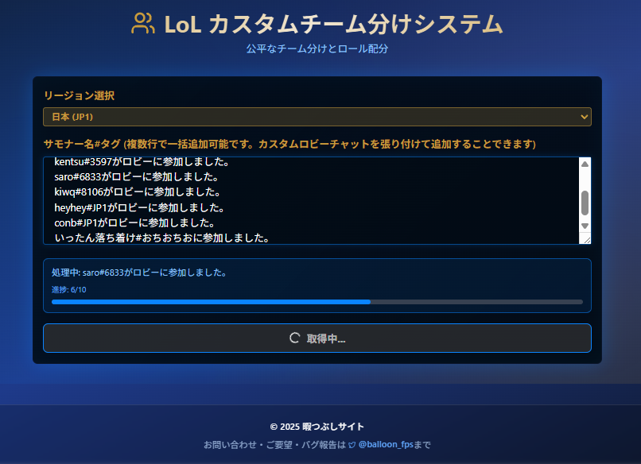Click the リージョン選択 label
This screenshot has height=464, width=641.
coord(79,95)
